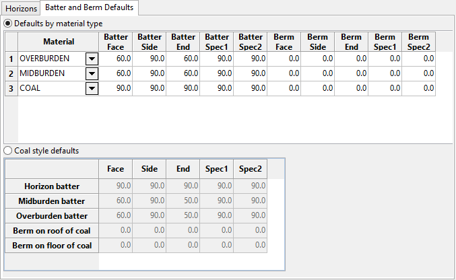Open the COAL material dropdown arrow
The image size is (456, 280).
[92, 88]
